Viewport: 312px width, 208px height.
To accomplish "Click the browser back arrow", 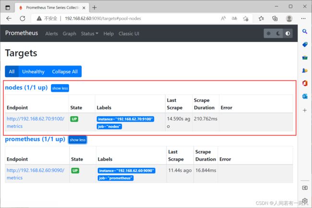I will pos(9,19).
